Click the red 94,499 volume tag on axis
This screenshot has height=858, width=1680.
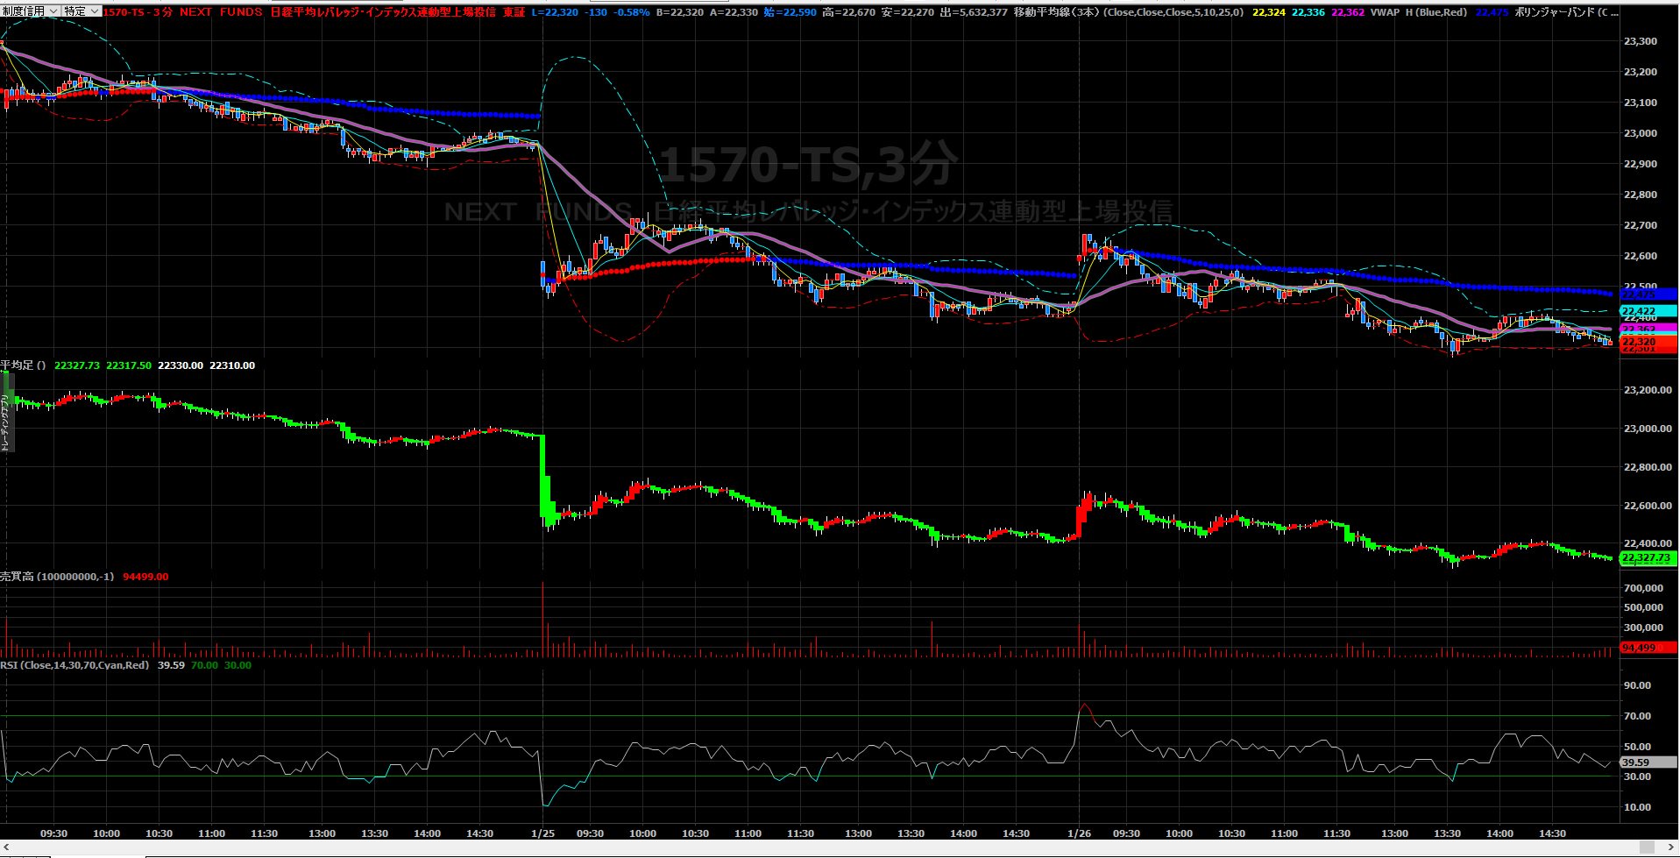1648,648
